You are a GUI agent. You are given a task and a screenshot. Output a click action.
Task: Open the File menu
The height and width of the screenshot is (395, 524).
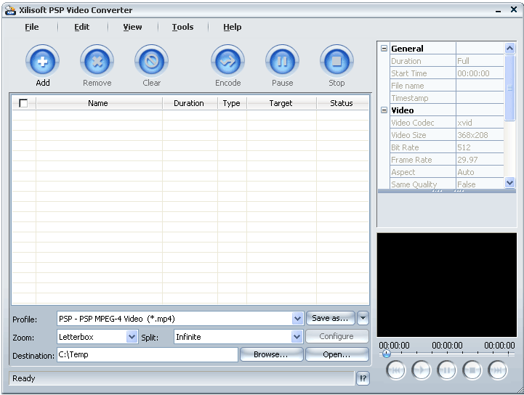(x=32, y=27)
